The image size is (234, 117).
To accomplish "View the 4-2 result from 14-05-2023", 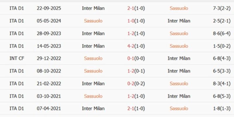I will point(131,46).
